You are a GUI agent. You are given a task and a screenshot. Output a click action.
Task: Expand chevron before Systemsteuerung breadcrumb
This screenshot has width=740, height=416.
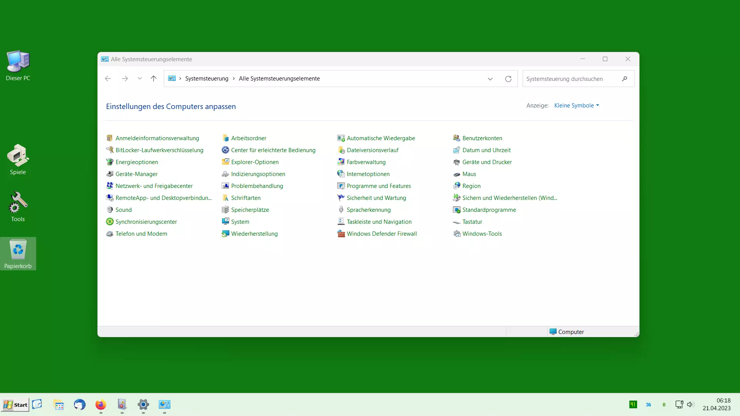180,79
